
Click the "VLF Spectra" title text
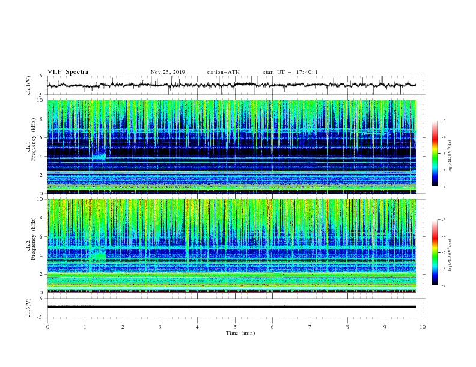[68, 72]
